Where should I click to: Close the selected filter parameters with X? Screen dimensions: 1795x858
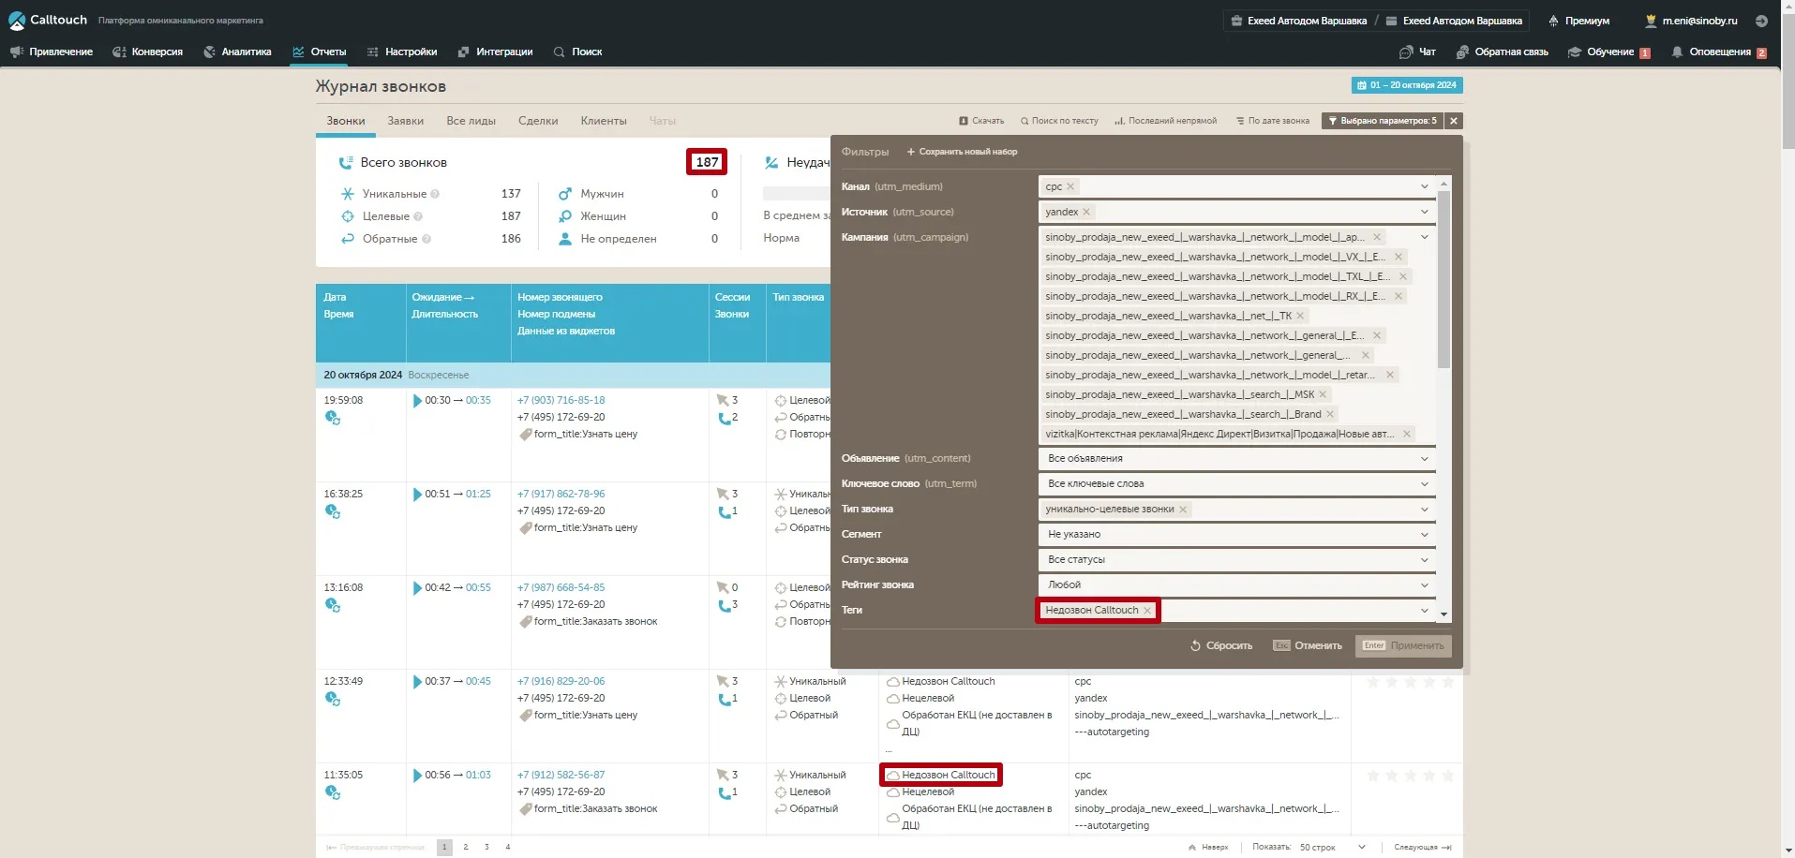1453,121
